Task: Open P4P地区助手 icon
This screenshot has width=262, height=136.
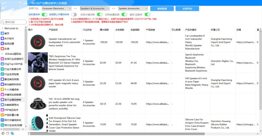Action: tap(2, 110)
